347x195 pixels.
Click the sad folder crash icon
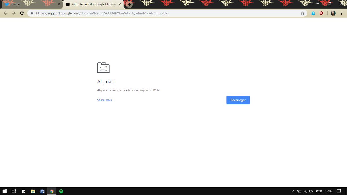[x=103, y=67]
